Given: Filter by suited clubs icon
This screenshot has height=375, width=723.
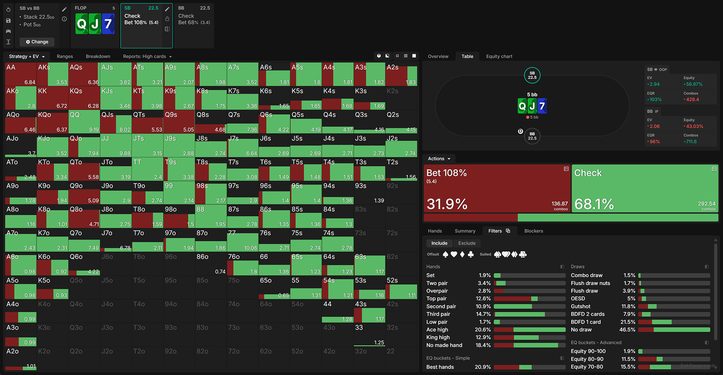Looking at the screenshot, I should [523, 255].
